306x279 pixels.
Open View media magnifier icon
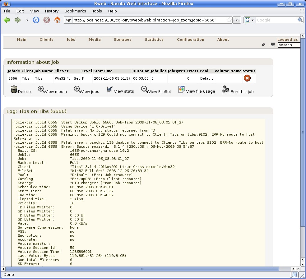(x=41, y=90)
